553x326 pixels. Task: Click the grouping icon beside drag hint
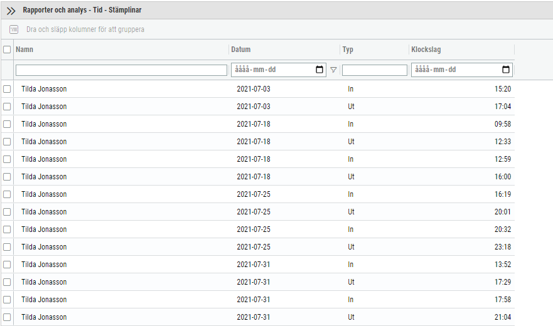coord(14,29)
